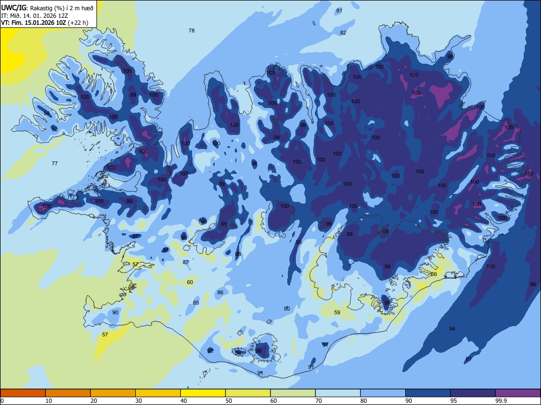Click the legend scale label "50"

(x=229, y=401)
